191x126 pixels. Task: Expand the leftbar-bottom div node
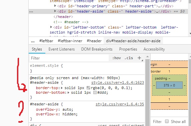pos(51,27)
